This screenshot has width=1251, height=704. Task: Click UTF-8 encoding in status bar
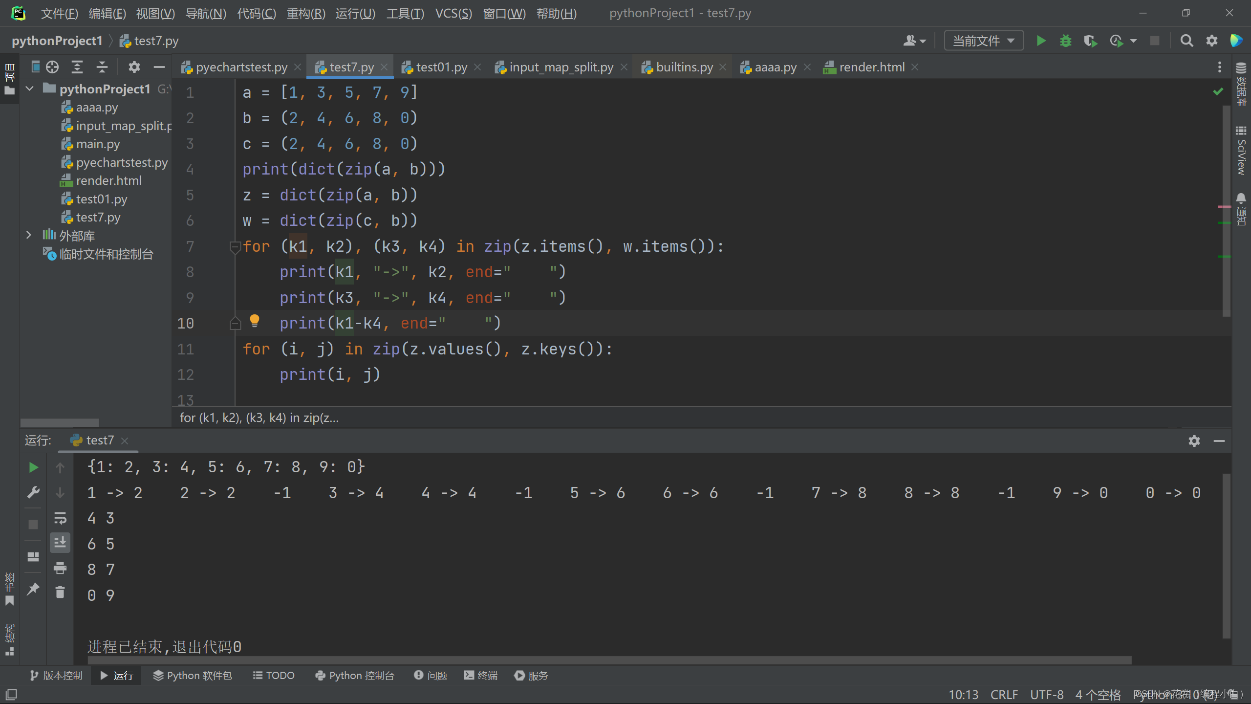tap(1047, 695)
